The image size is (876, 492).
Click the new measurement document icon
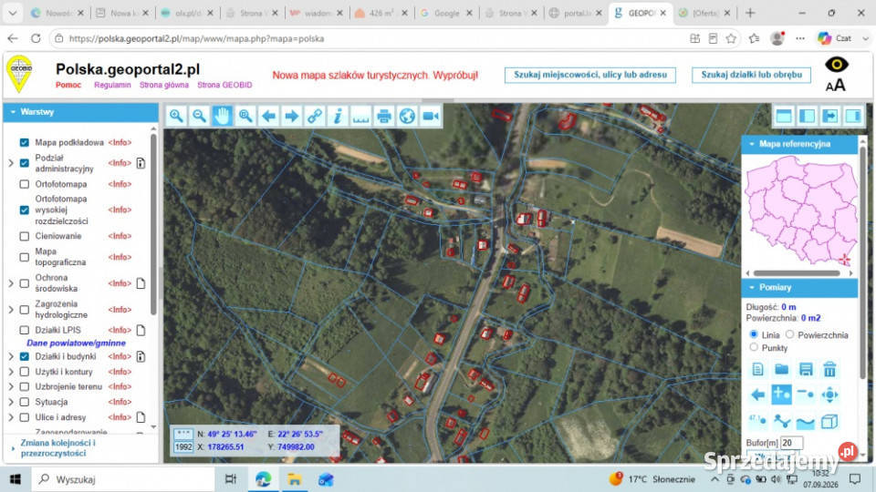(757, 369)
